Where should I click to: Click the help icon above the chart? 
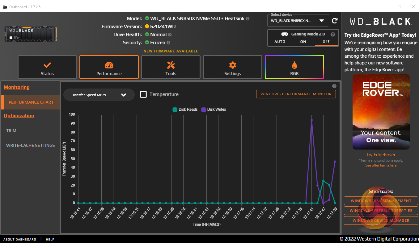(334, 86)
